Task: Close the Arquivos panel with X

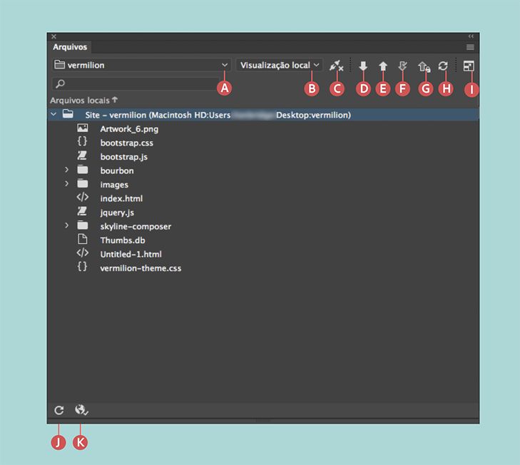Action: [x=53, y=36]
